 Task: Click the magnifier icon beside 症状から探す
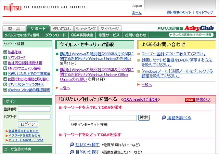coord(72,145)
